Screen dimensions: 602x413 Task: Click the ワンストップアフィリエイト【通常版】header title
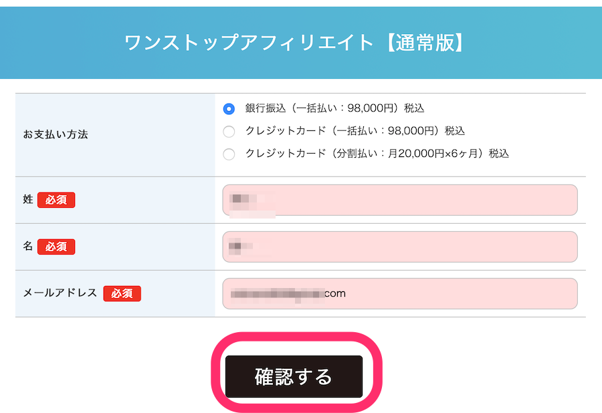tap(300, 42)
